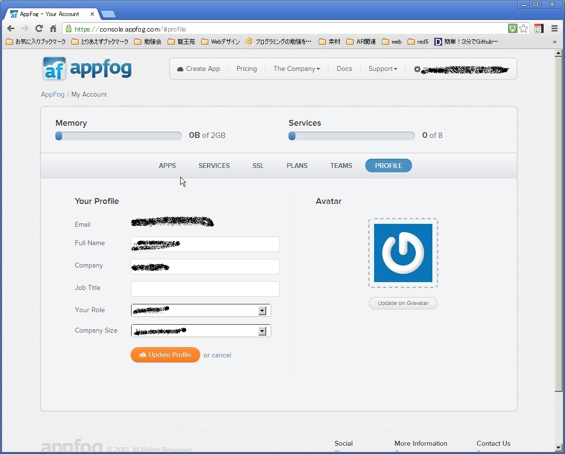Open the Company Size dropdown
This screenshot has height=454, width=565.
(201, 331)
